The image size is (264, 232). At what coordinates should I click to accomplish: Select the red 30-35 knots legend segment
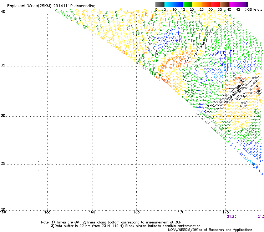(215, 4)
